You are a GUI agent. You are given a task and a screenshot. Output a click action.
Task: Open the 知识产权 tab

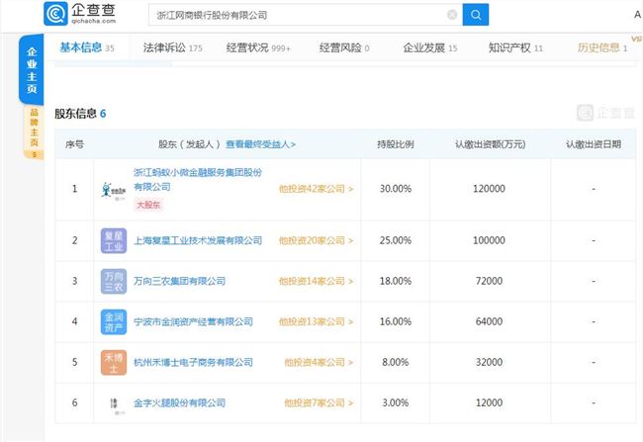[515, 48]
